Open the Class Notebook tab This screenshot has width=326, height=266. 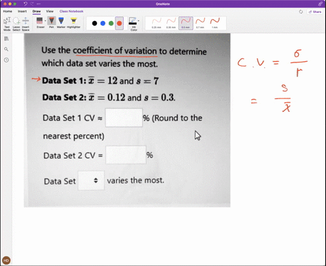(x=71, y=12)
